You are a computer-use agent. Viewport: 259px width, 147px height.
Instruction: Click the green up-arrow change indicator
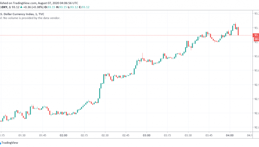21,7
